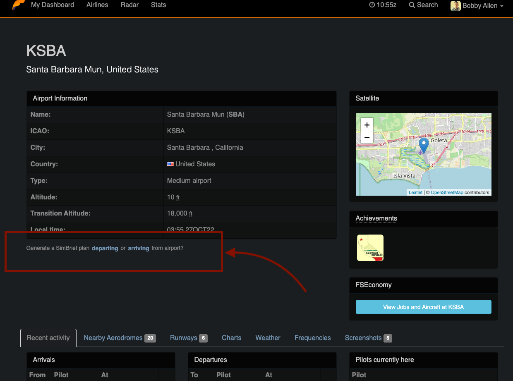View the Charts tab
Image resolution: width=513 pixels, height=381 pixels.
(231, 338)
